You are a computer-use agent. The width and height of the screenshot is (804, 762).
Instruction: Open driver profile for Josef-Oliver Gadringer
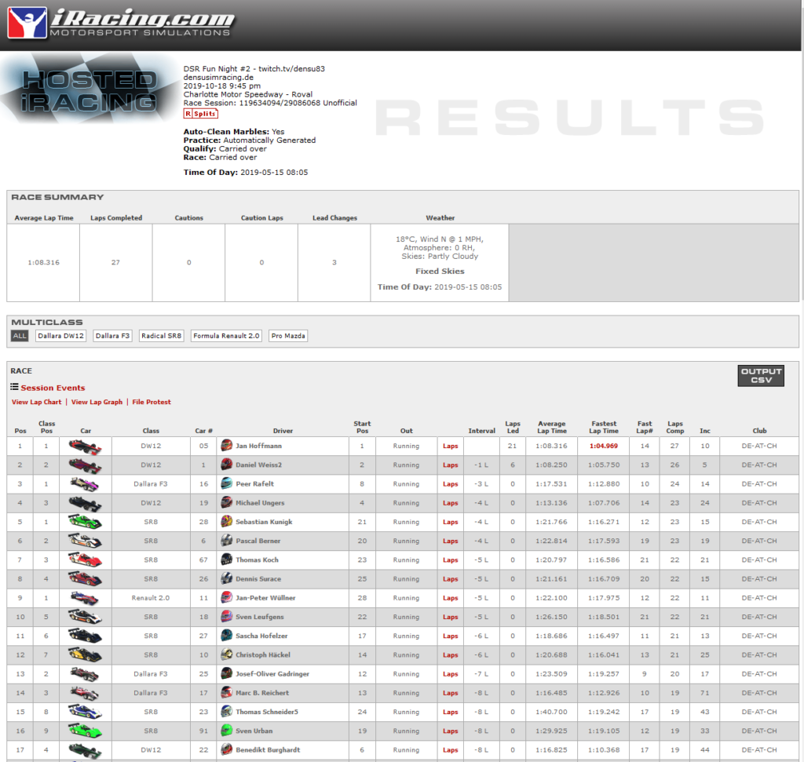point(272,673)
